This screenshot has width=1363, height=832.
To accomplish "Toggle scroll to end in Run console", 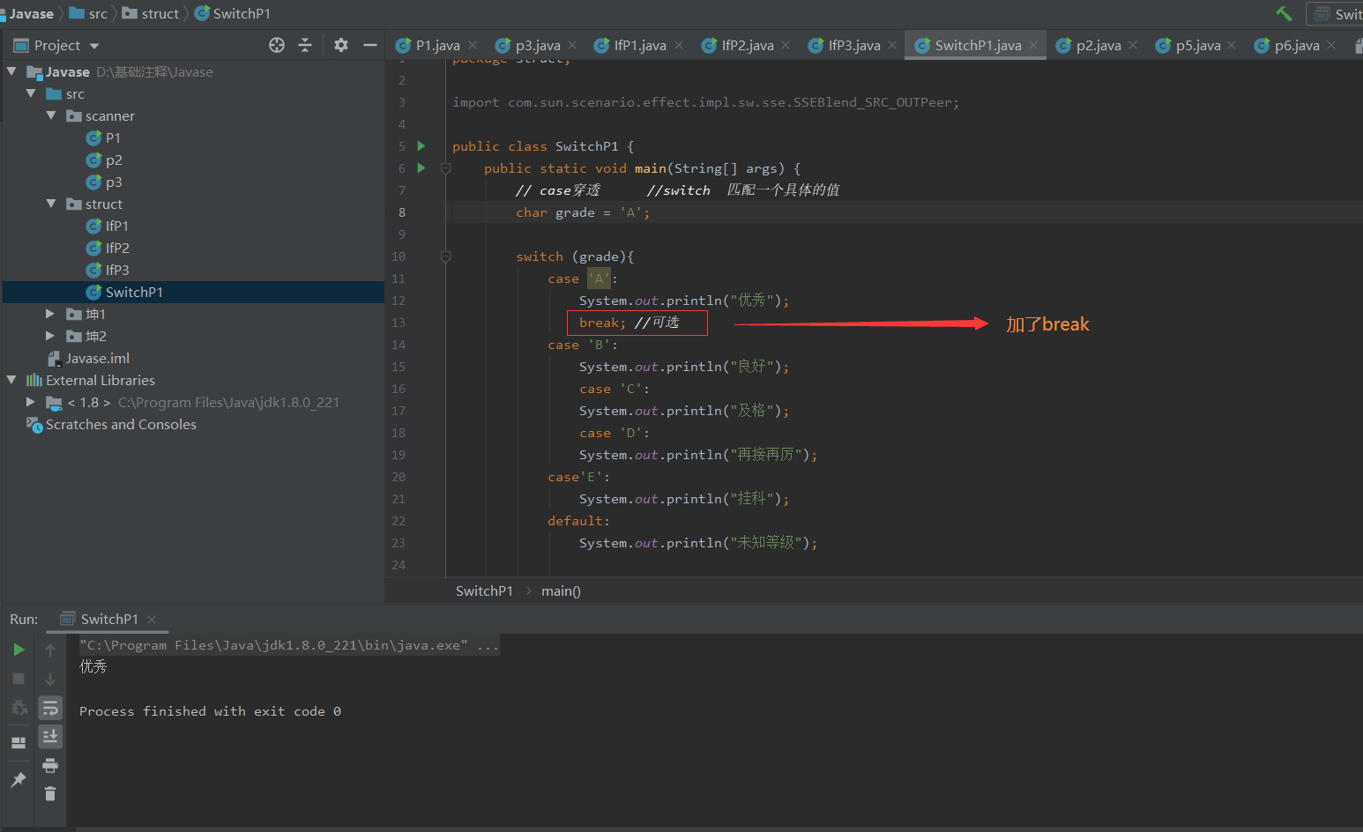I will pyautogui.click(x=50, y=736).
